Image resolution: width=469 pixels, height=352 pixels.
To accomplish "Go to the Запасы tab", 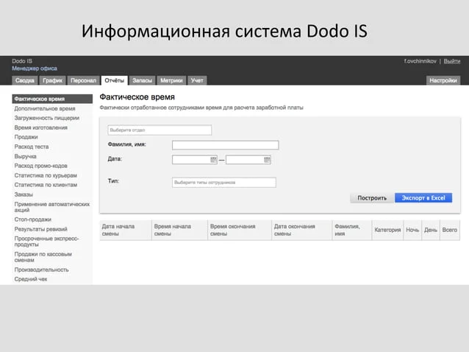I will (x=143, y=80).
